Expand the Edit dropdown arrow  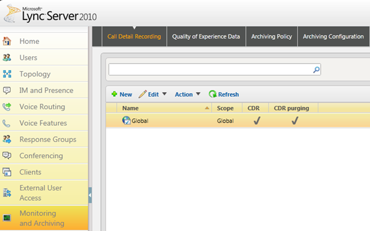click(164, 94)
